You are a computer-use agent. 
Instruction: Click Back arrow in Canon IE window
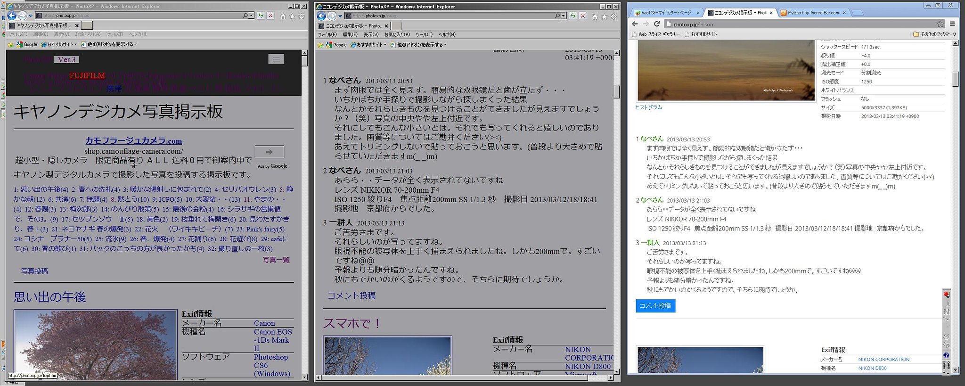pos(12,16)
